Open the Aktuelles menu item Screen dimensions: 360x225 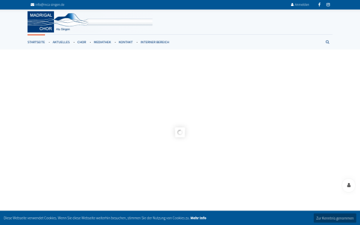[x=61, y=42]
